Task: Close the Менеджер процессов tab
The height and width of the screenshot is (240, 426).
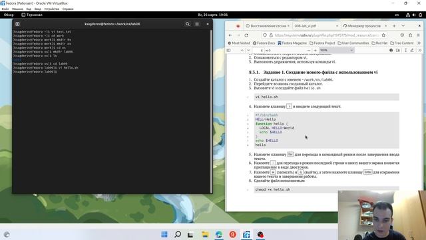Action: coord(386,26)
